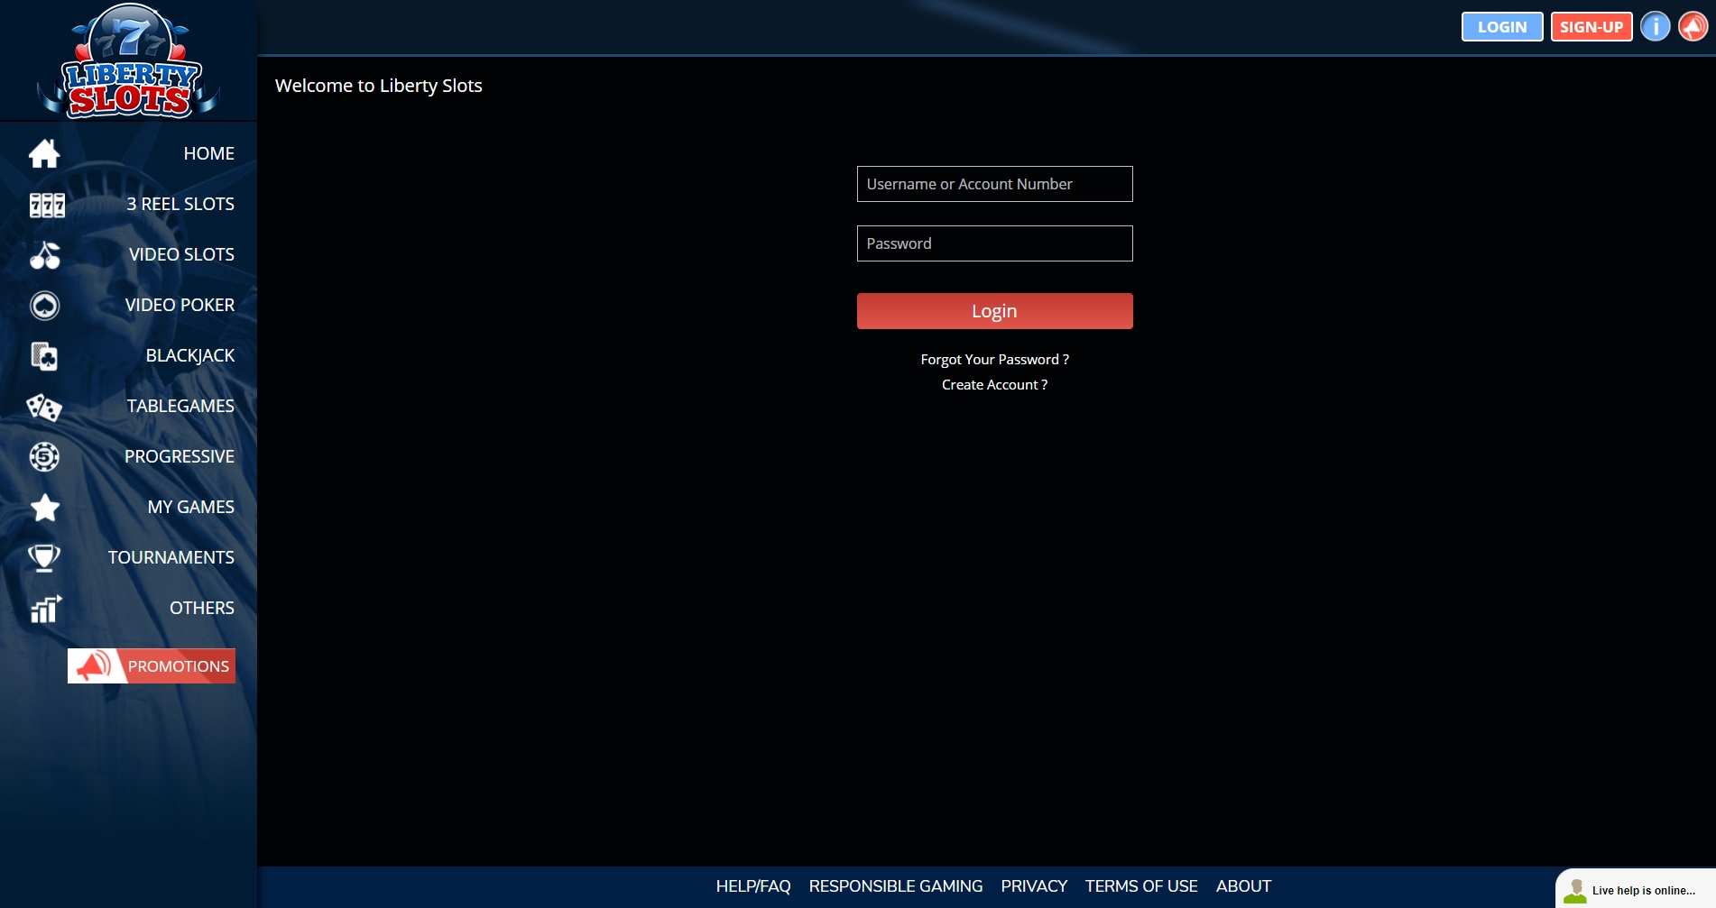
Task: Open the Live help is online chat
Action: 1636,889
